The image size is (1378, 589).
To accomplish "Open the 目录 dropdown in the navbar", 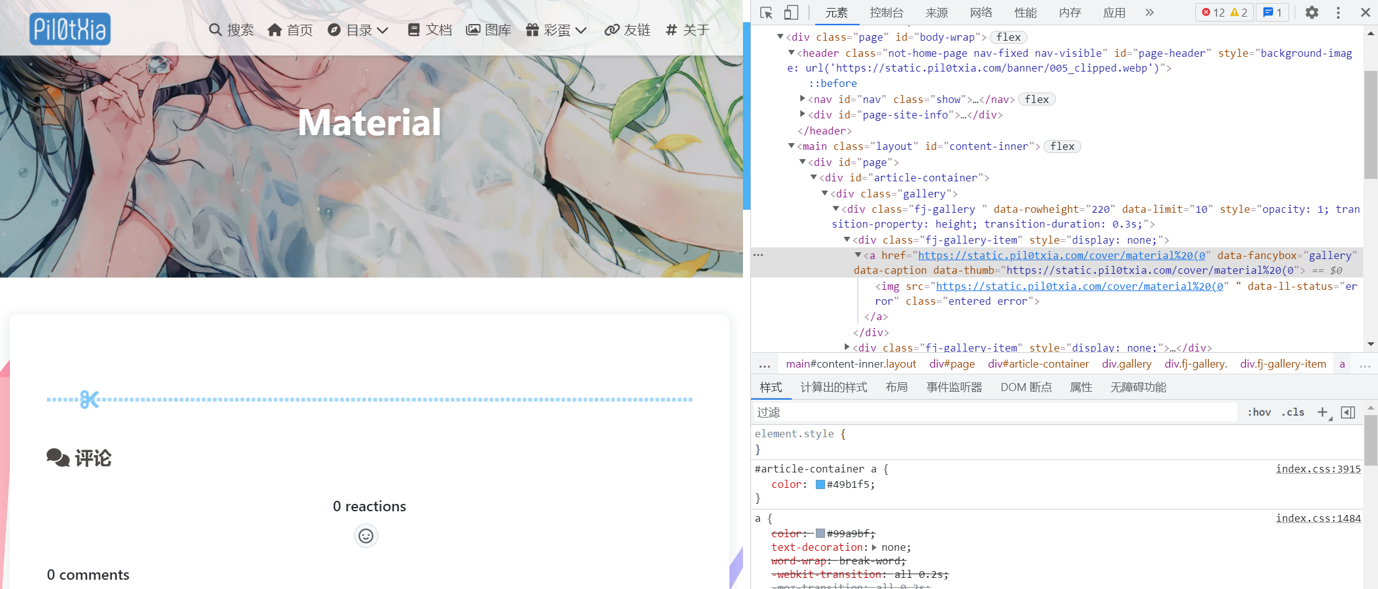I will pos(358,30).
